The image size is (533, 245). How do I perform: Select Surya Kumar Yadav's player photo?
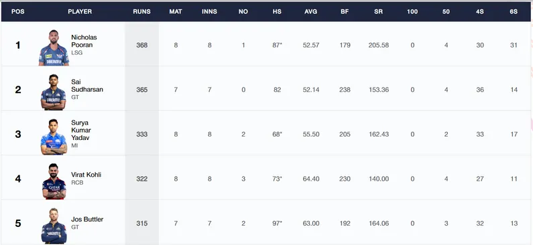click(x=54, y=137)
